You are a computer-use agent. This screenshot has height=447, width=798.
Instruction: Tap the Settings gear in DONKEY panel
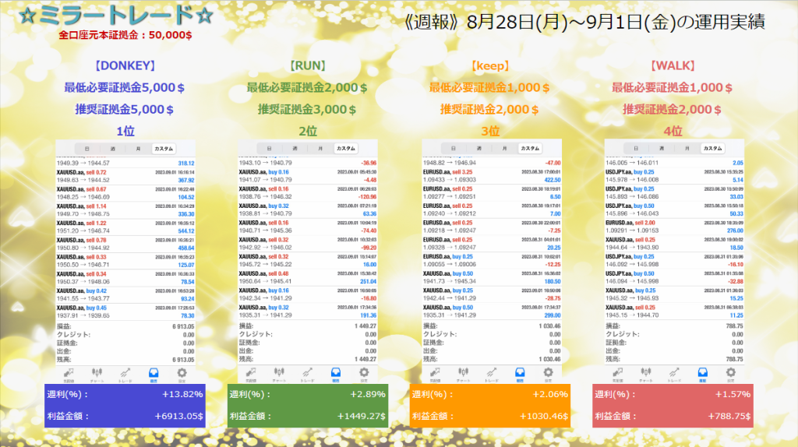click(x=183, y=373)
